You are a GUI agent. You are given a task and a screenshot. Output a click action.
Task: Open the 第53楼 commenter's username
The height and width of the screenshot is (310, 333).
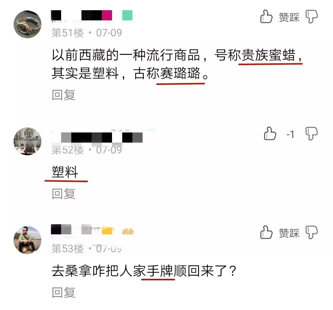pos(93,230)
